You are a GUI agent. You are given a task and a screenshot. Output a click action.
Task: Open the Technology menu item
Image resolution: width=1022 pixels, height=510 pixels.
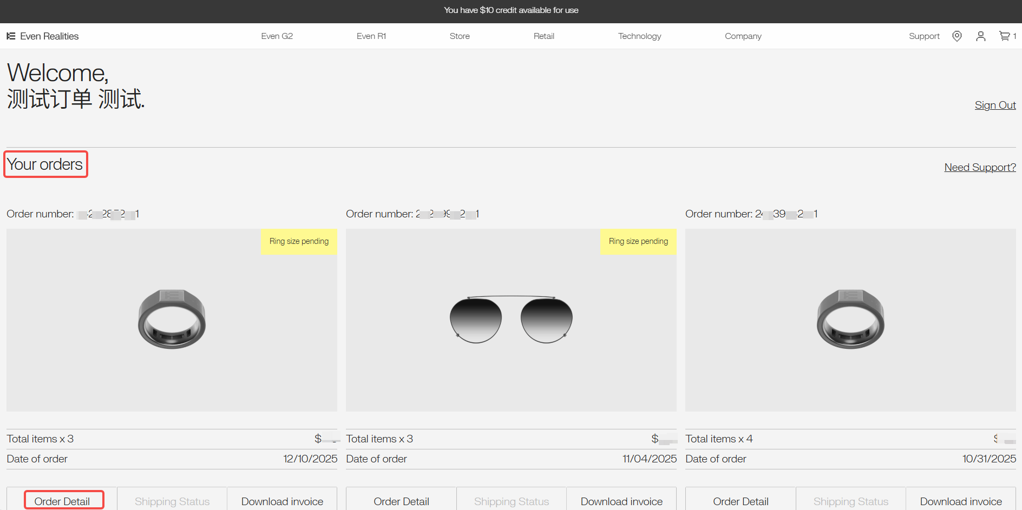point(640,36)
